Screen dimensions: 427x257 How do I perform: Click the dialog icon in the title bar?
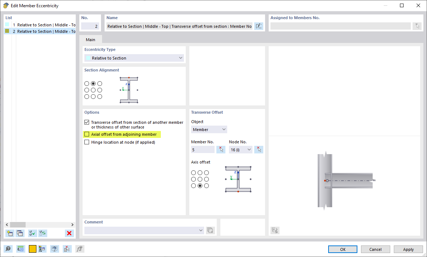tap(6, 5)
